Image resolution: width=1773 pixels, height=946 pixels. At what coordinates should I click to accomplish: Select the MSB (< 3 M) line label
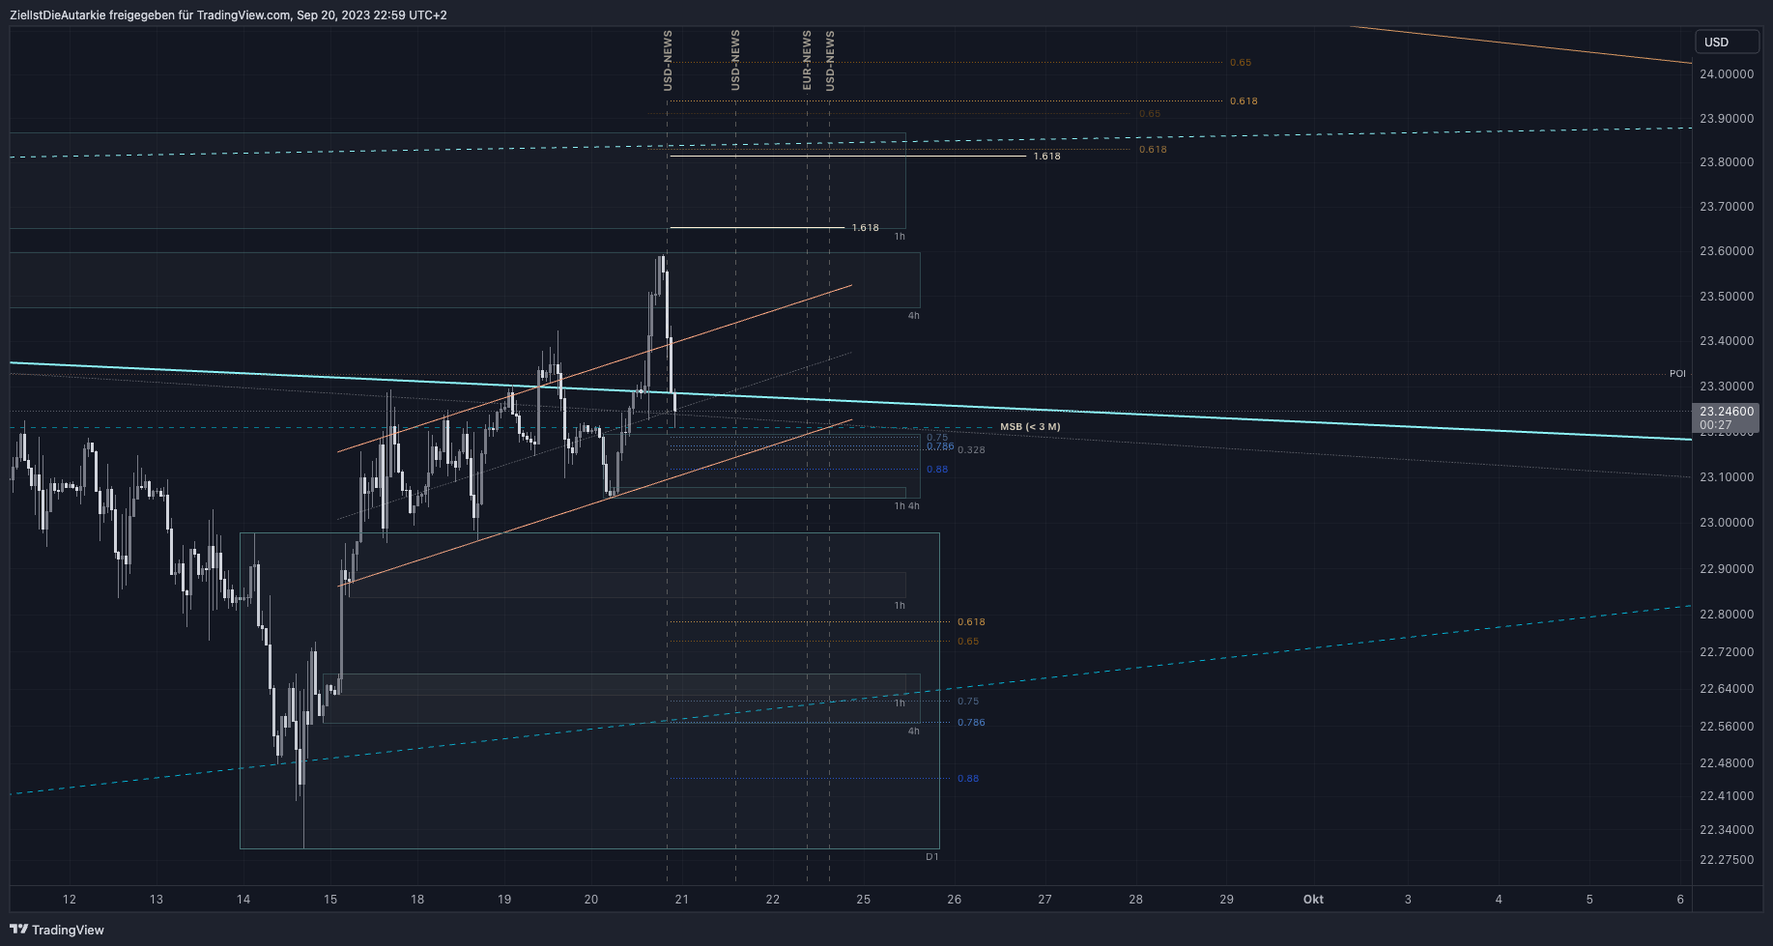[1030, 427]
